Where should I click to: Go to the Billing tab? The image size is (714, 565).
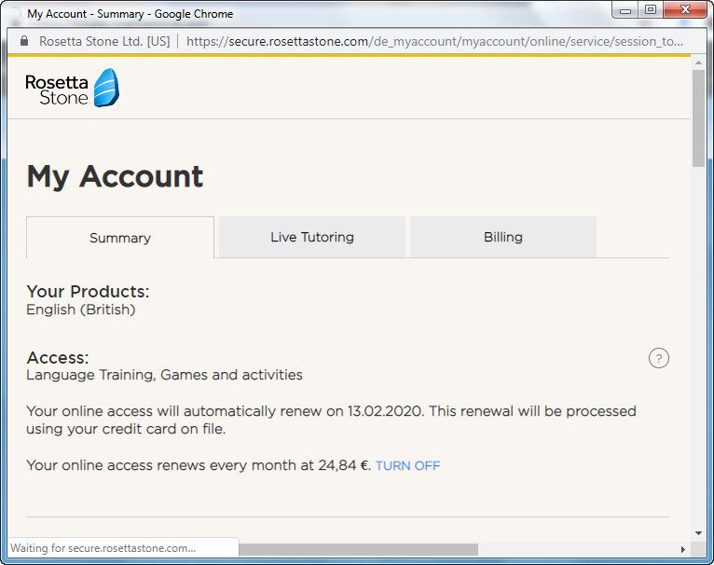(x=503, y=237)
